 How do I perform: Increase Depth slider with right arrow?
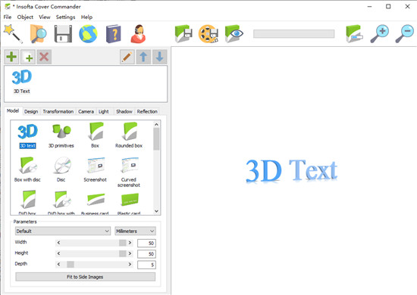pos(130,264)
